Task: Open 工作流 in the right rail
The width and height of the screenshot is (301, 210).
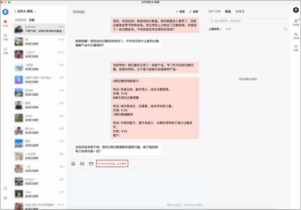Action: tap(296, 36)
